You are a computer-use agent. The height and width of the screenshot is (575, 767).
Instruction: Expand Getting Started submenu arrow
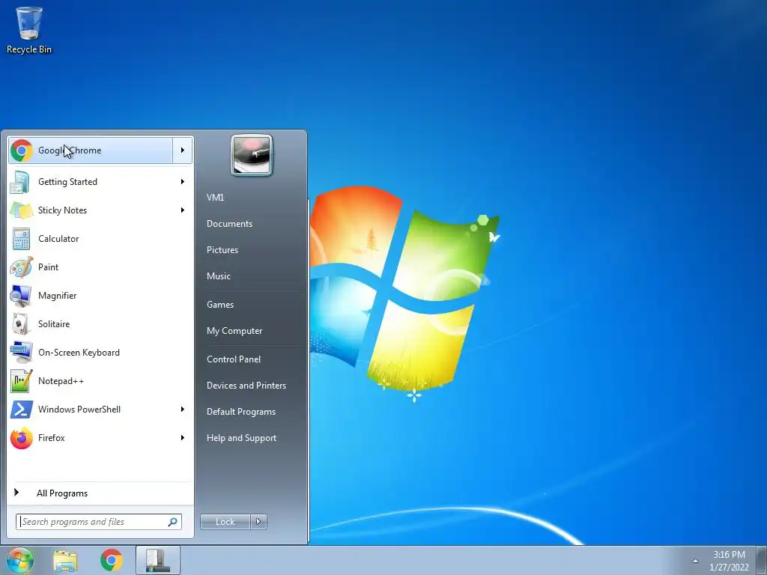[183, 182]
